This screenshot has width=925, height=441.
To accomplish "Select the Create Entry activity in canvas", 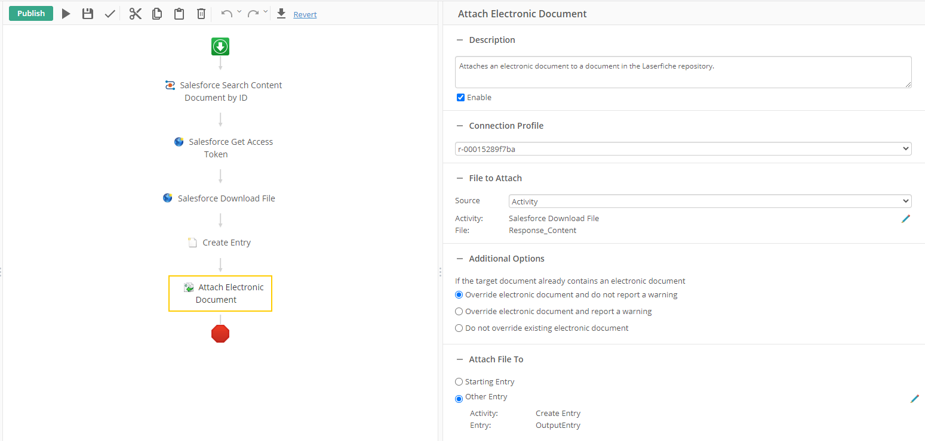I will pyautogui.click(x=219, y=243).
